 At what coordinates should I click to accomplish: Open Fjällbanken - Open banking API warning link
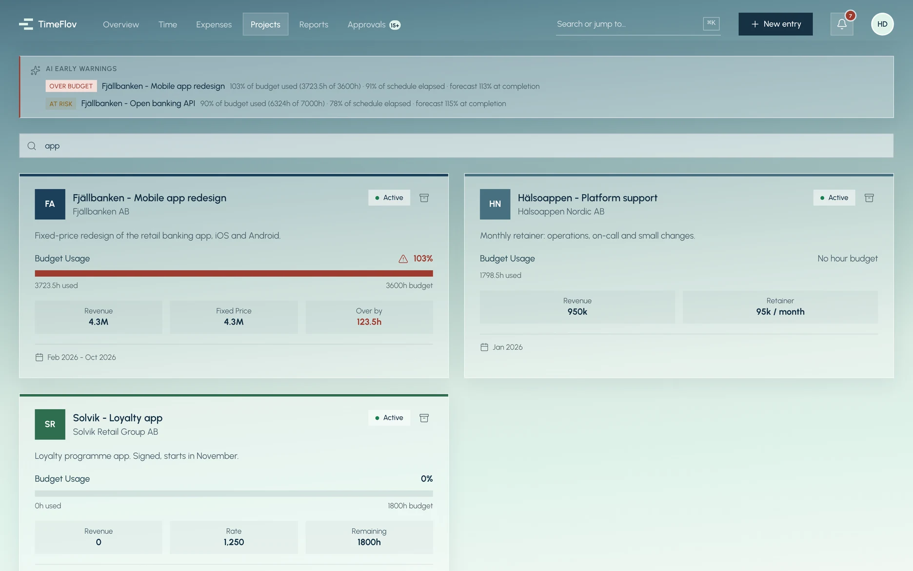pyautogui.click(x=138, y=103)
